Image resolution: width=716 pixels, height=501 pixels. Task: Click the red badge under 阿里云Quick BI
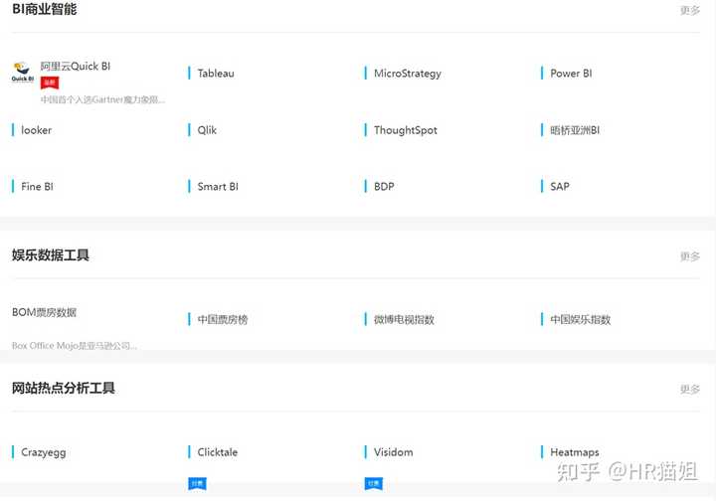point(50,83)
